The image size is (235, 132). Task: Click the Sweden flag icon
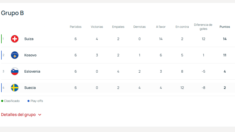click(15, 88)
